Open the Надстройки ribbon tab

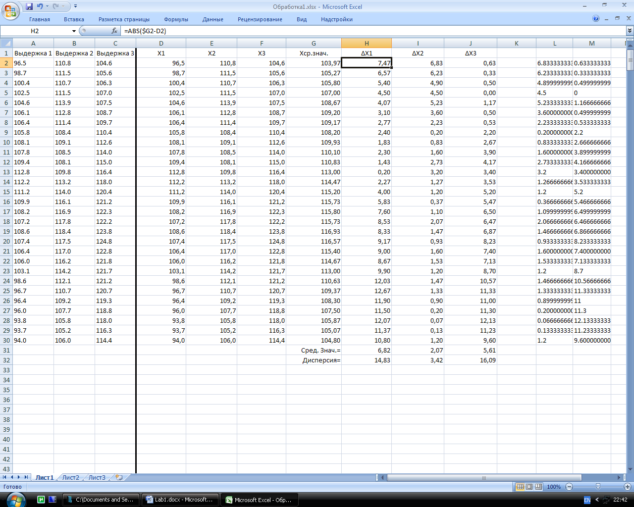[x=337, y=19]
